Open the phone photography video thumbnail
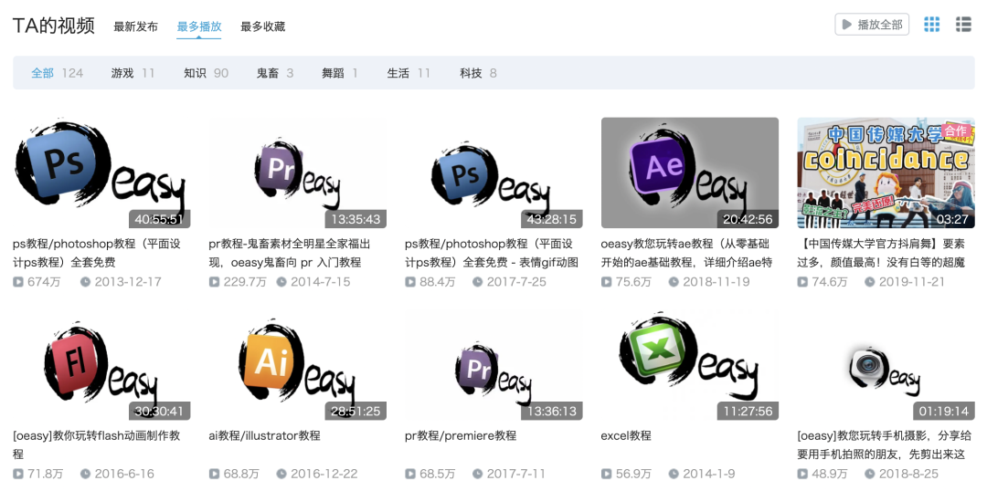Image resolution: width=987 pixels, height=491 pixels. [886, 365]
